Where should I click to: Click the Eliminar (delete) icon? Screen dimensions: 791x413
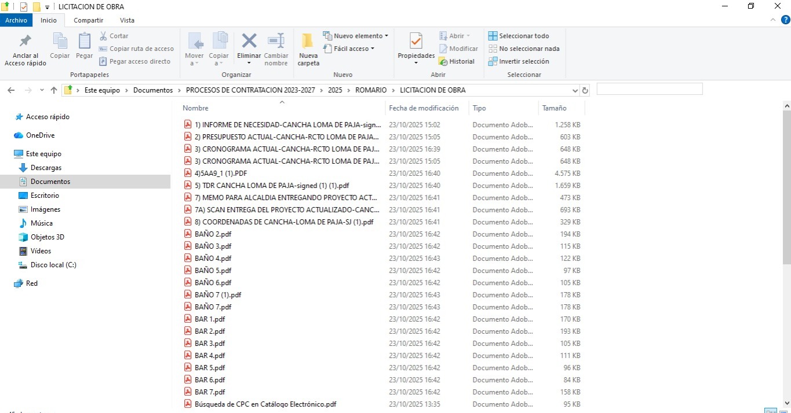tap(249, 42)
